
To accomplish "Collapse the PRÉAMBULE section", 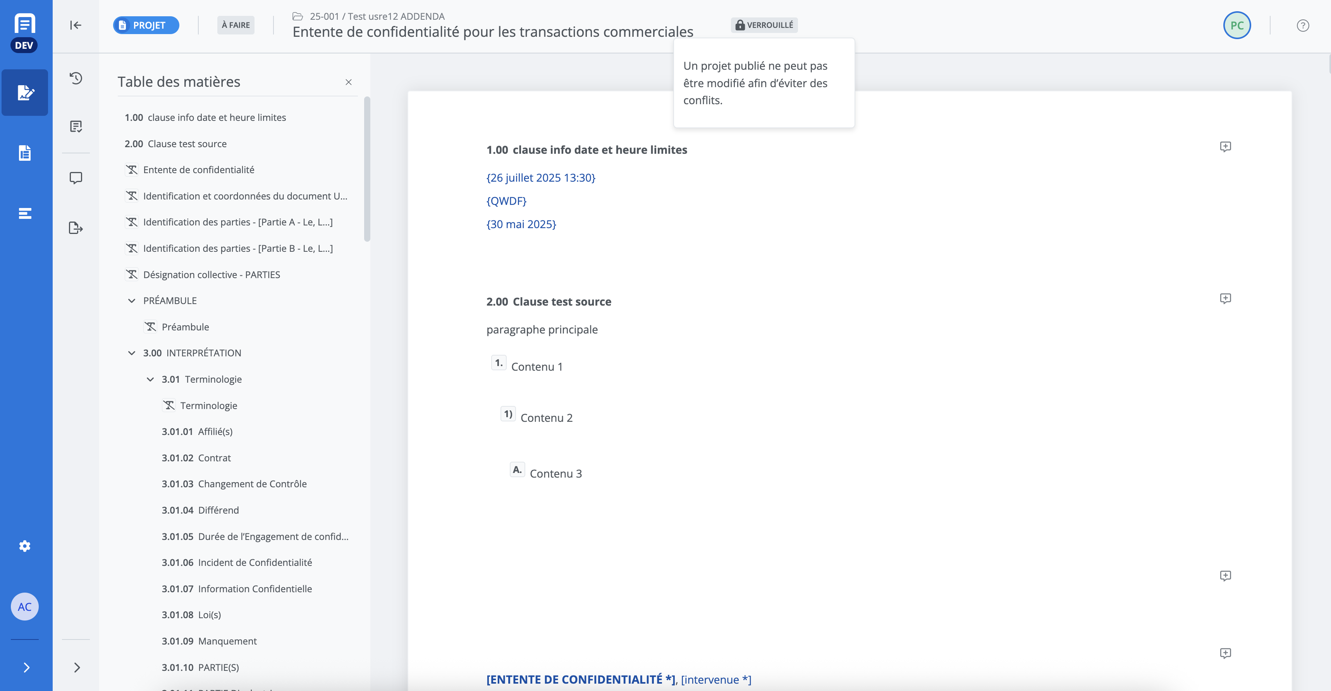I will click(132, 301).
